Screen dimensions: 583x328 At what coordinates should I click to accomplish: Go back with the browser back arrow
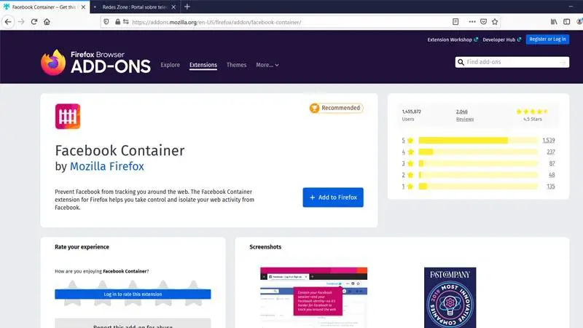tap(8, 22)
